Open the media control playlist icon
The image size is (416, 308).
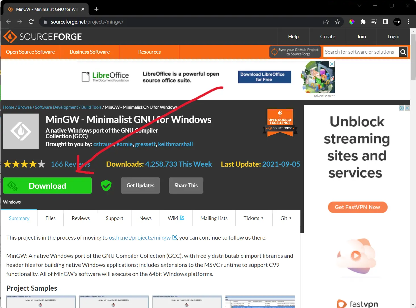point(374,22)
